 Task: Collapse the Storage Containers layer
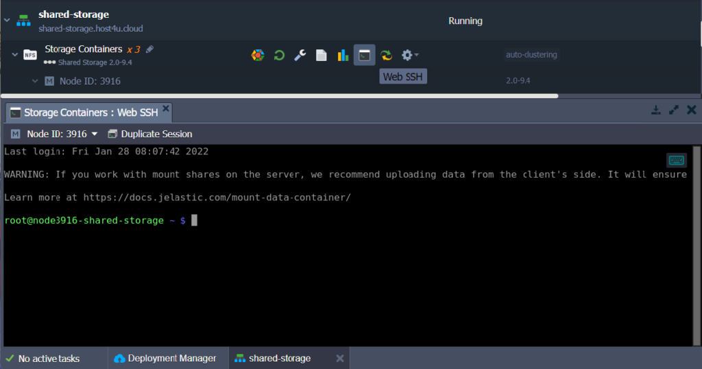coord(15,55)
